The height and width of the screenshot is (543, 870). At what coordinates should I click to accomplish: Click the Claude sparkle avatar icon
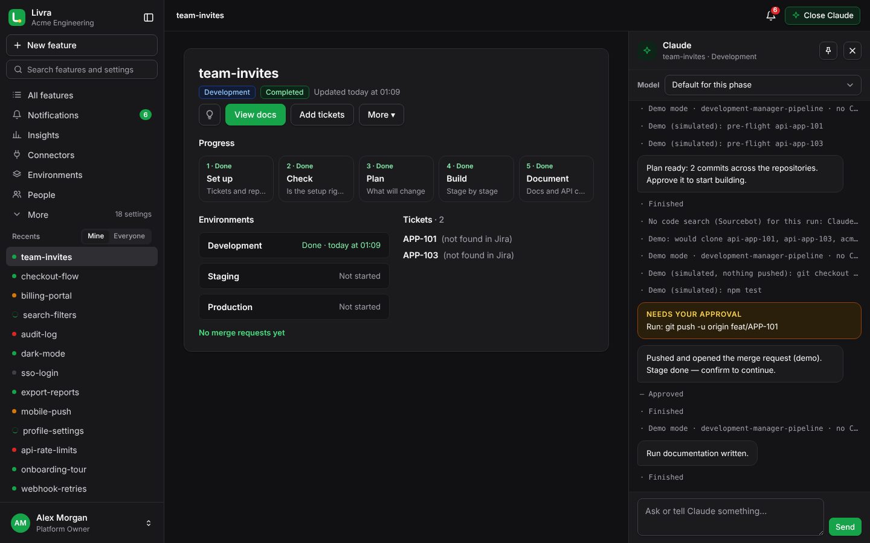[647, 51]
